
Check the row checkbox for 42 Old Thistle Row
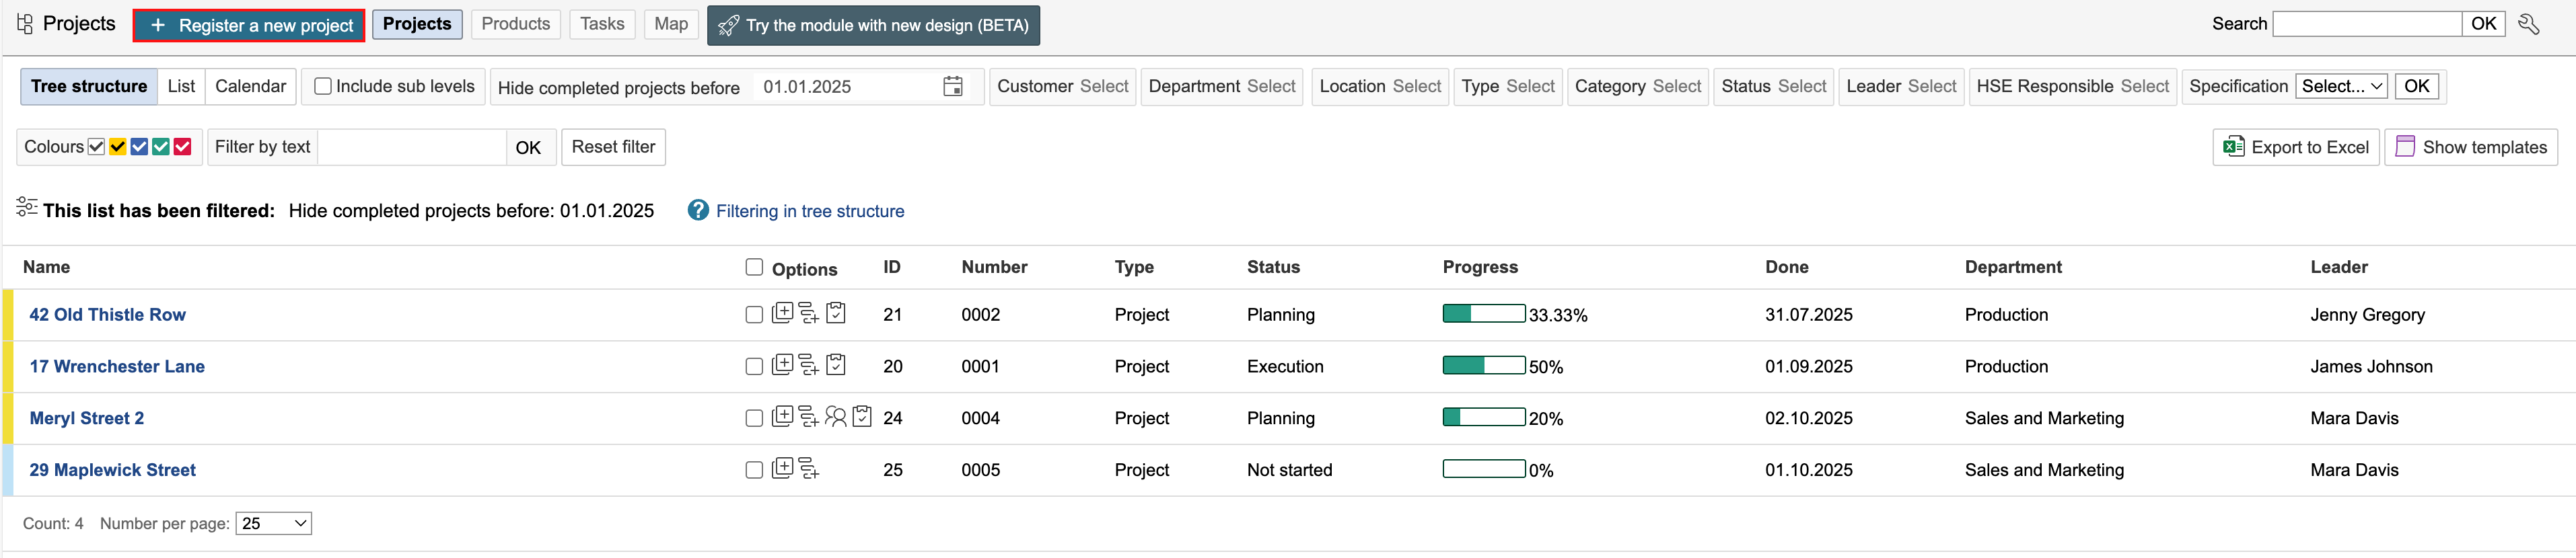[754, 315]
